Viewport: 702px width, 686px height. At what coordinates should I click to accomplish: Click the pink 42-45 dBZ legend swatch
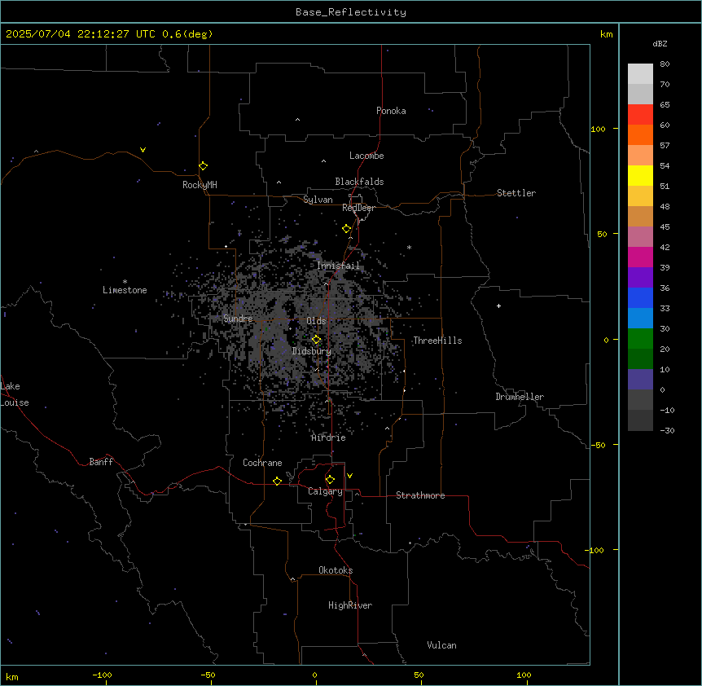click(x=640, y=236)
